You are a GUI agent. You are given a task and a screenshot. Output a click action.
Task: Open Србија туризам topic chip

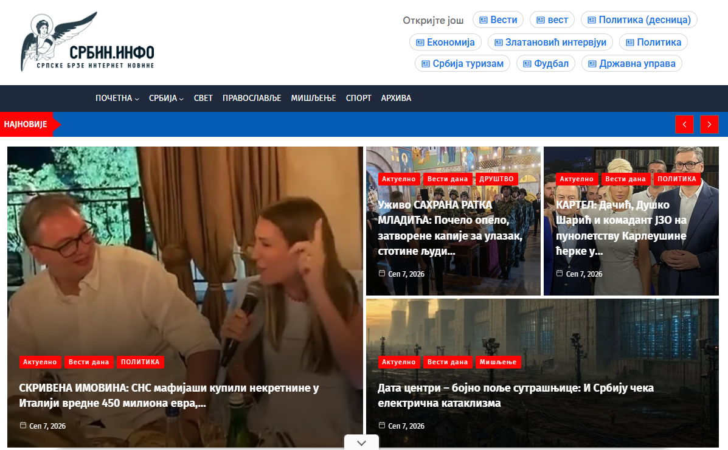462,64
